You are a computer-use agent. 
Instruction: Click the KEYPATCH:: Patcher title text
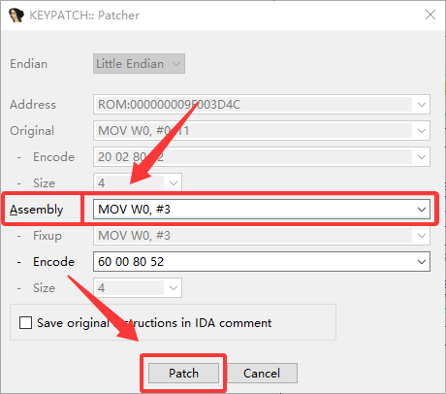coord(84,16)
